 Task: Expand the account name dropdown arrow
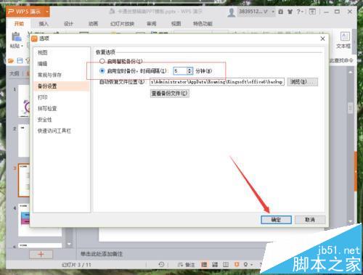click(x=273, y=12)
